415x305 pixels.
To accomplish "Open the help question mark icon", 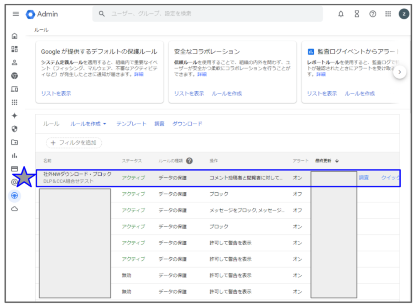I will coord(373,14).
